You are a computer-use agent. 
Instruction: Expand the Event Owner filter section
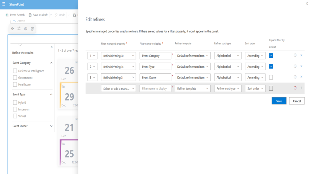tap(51, 126)
